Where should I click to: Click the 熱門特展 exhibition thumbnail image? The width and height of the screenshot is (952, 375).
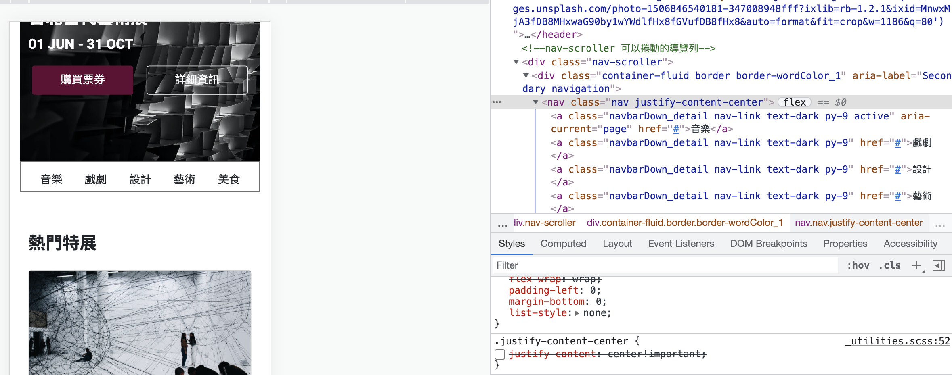click(140, 323)
